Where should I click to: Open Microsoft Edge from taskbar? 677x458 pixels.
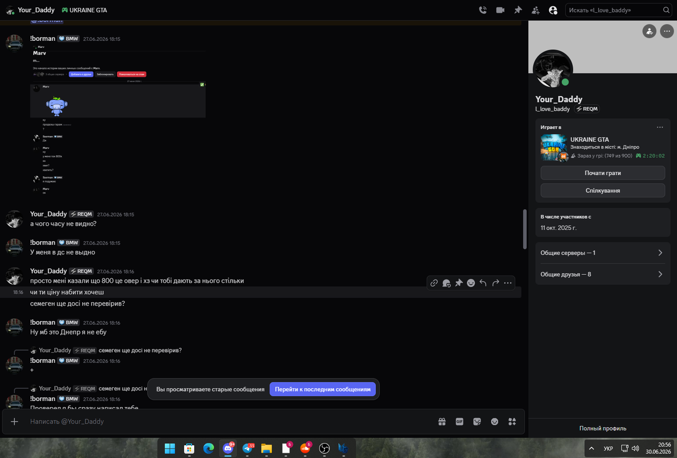click(x=209, y=448)
